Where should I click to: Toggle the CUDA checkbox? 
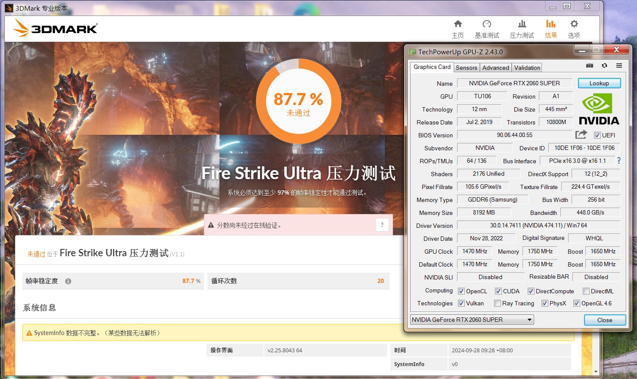(498, 291)
